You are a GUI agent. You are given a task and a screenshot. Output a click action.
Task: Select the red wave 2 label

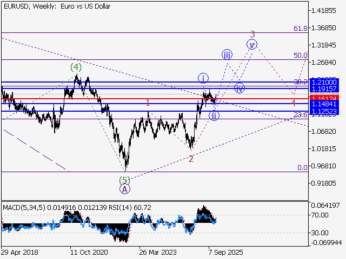191,159
